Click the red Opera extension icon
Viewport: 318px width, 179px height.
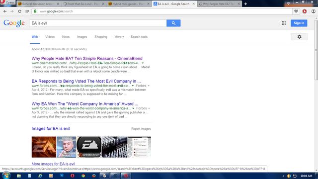[305, 11]
